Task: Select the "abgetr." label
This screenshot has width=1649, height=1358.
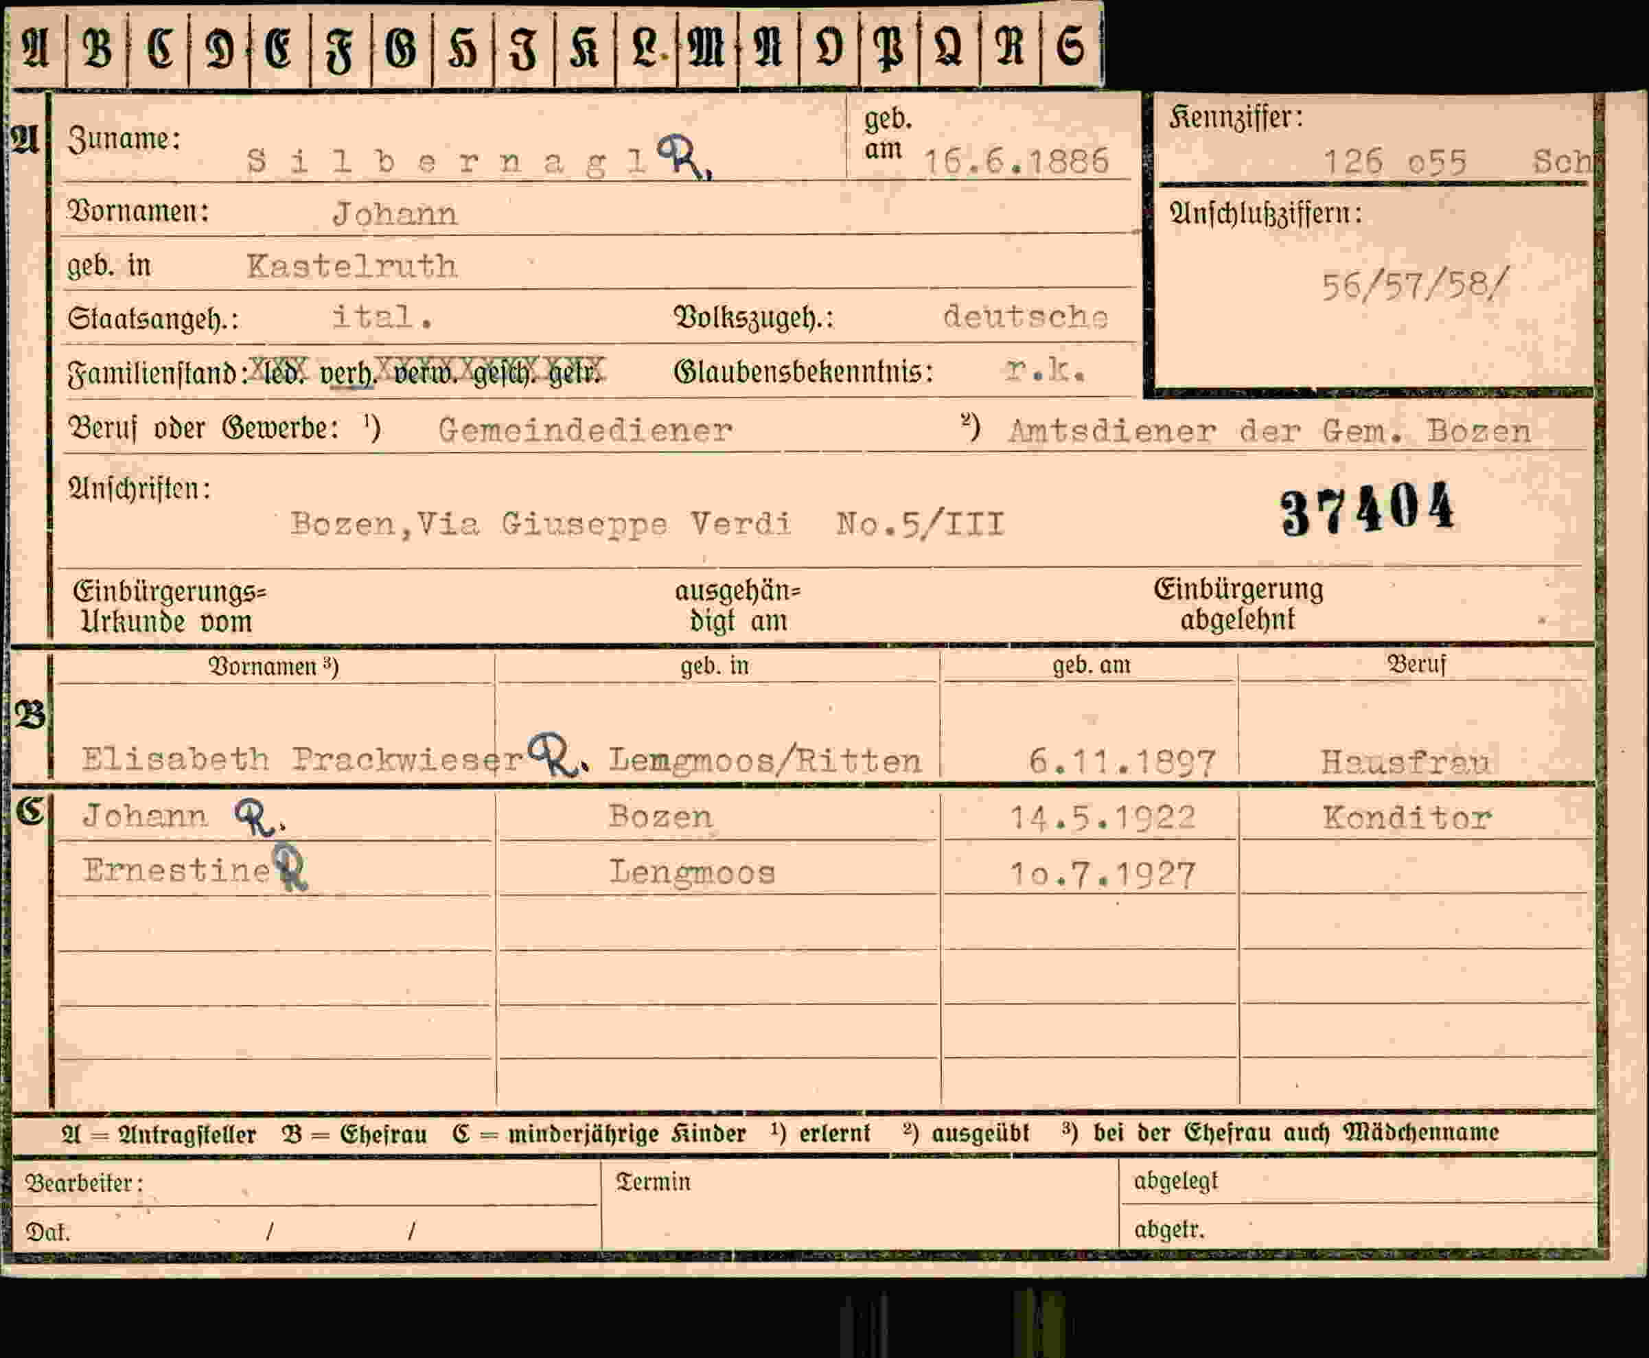Action: coord(1168,1230)
